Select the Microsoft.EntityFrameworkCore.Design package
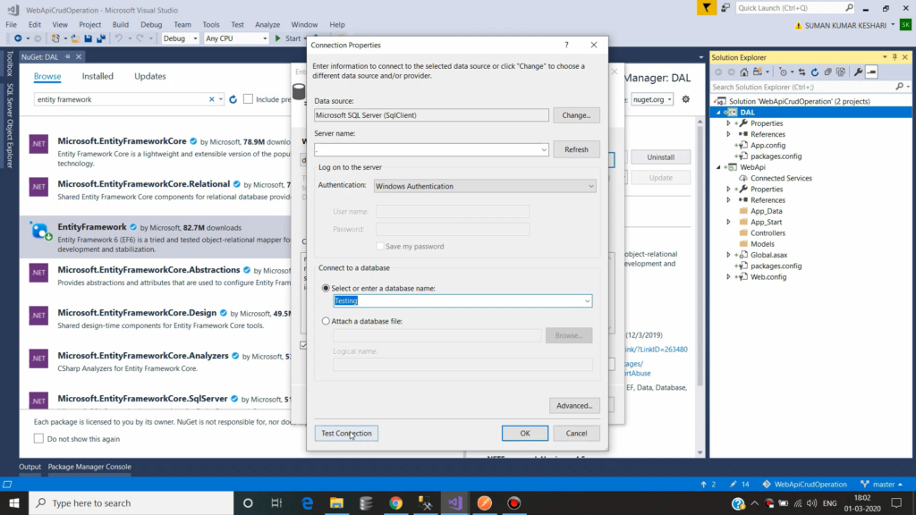Image resolution: width=916 pixels, height=515 pixels. (156, 319)
